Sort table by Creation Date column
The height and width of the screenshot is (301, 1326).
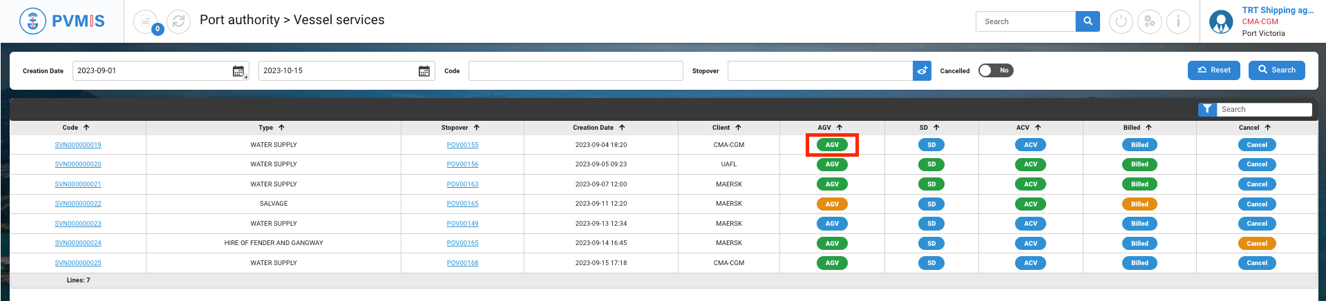(598, 128)
